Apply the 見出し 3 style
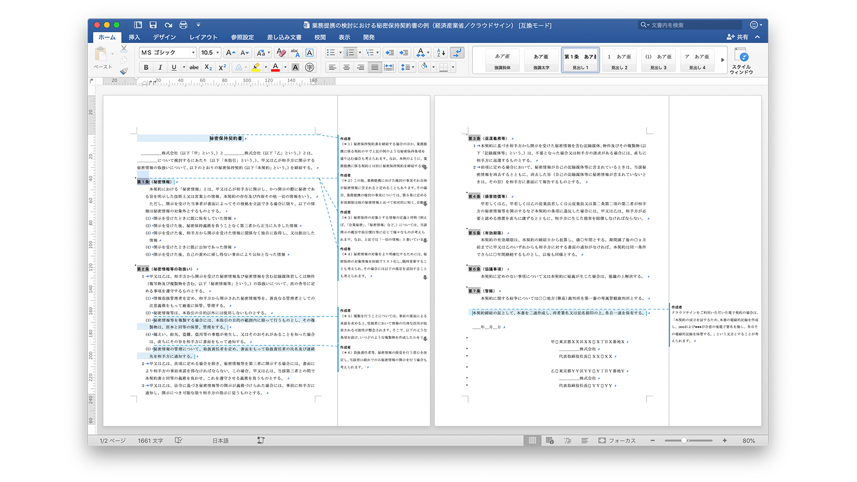Image resolution: width=857 pixels, height=482 pixels. pos(658,60)
